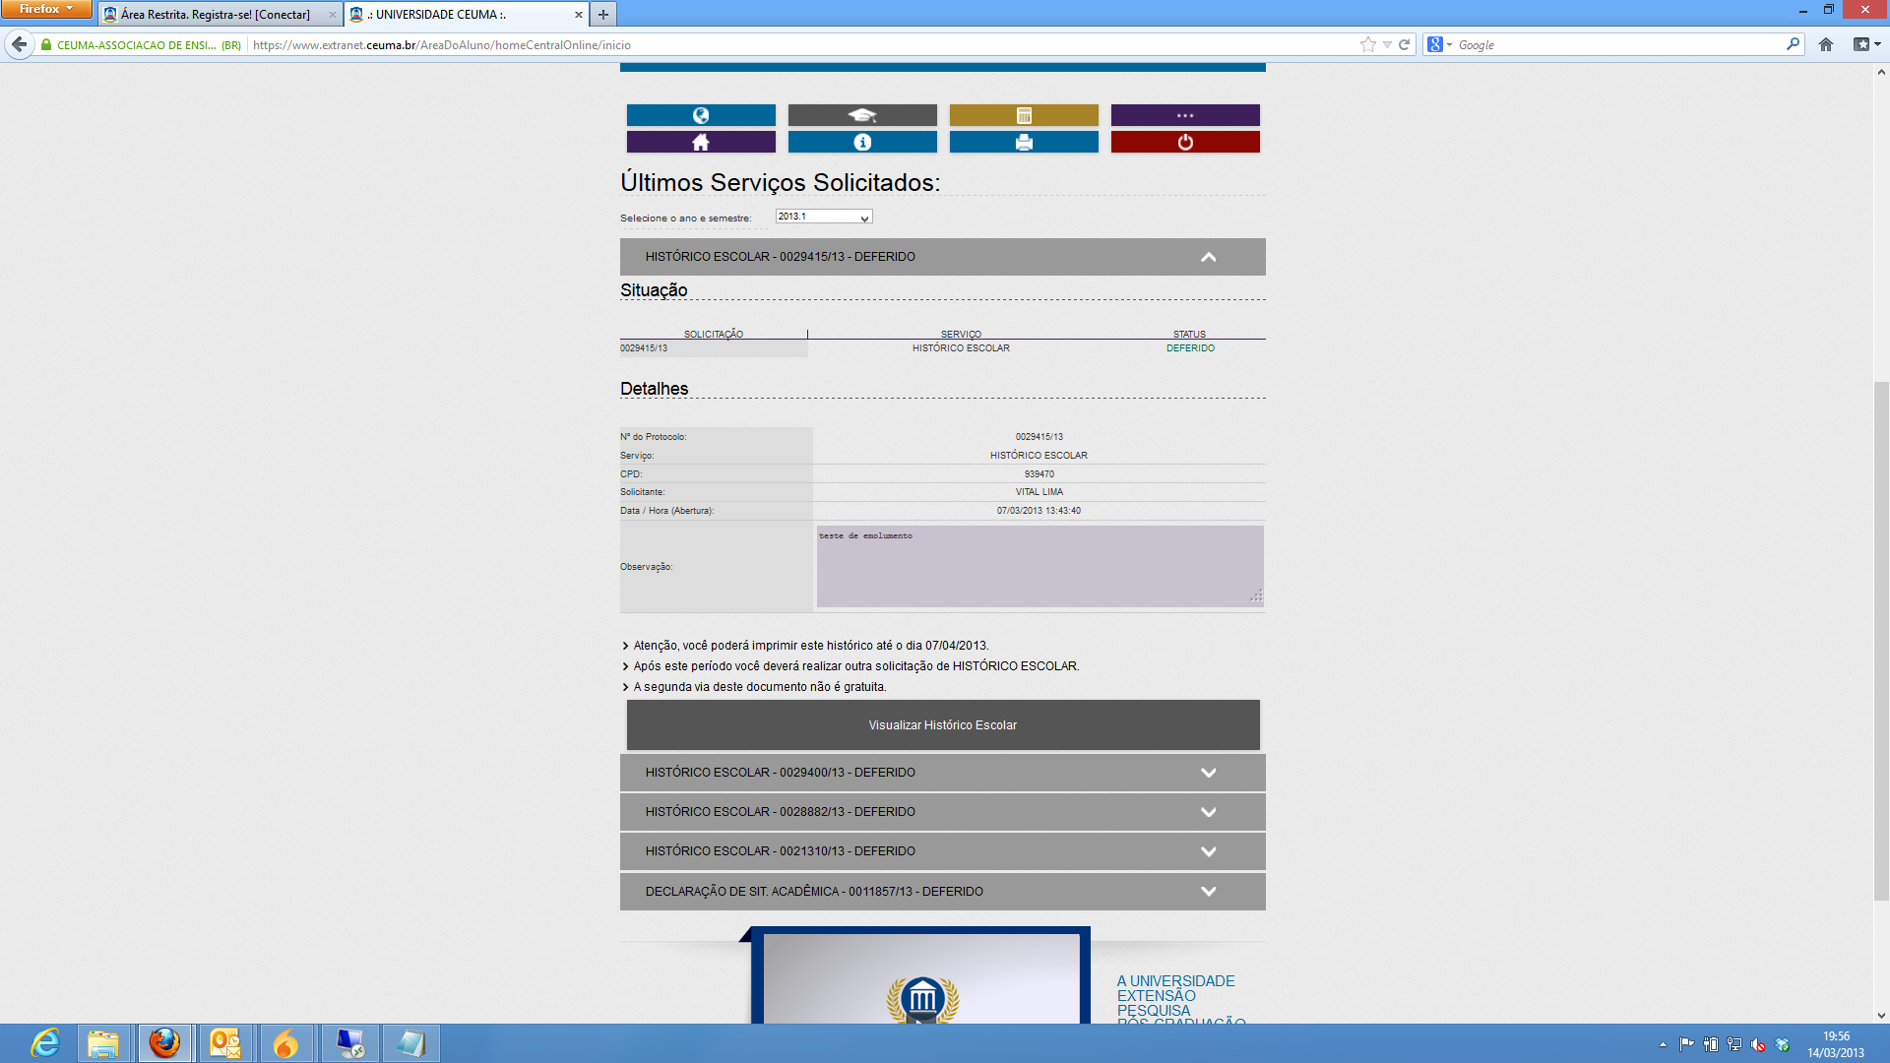The image size is (1890, 1063).
Task: Open new tab with plus button
Action: click(603, 14)
